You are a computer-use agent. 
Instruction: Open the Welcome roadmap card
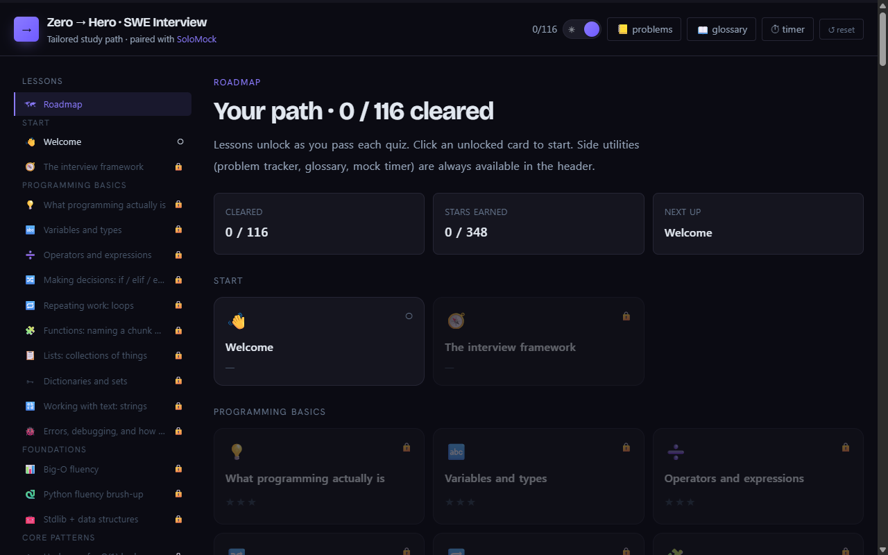[319, 341]
